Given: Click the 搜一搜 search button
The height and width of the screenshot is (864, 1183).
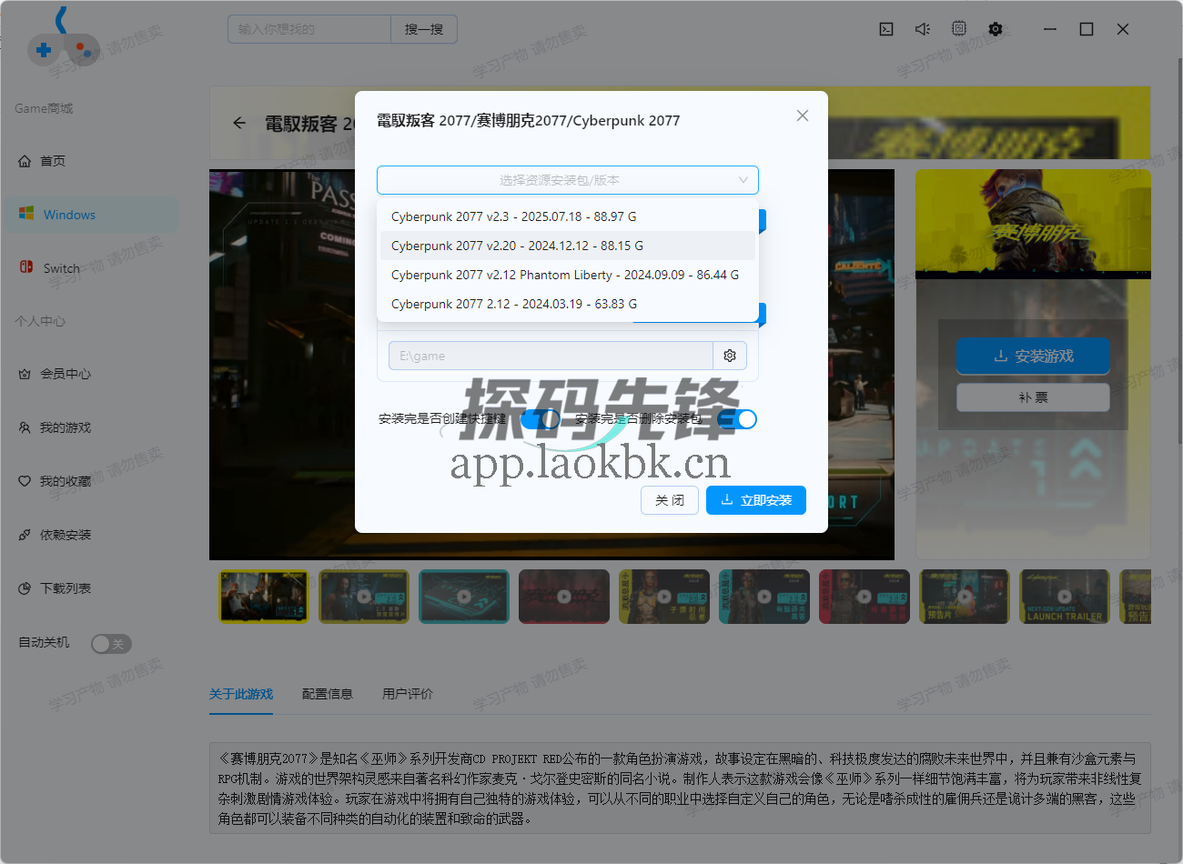Looking at the screenshot, I should [424, 29].
